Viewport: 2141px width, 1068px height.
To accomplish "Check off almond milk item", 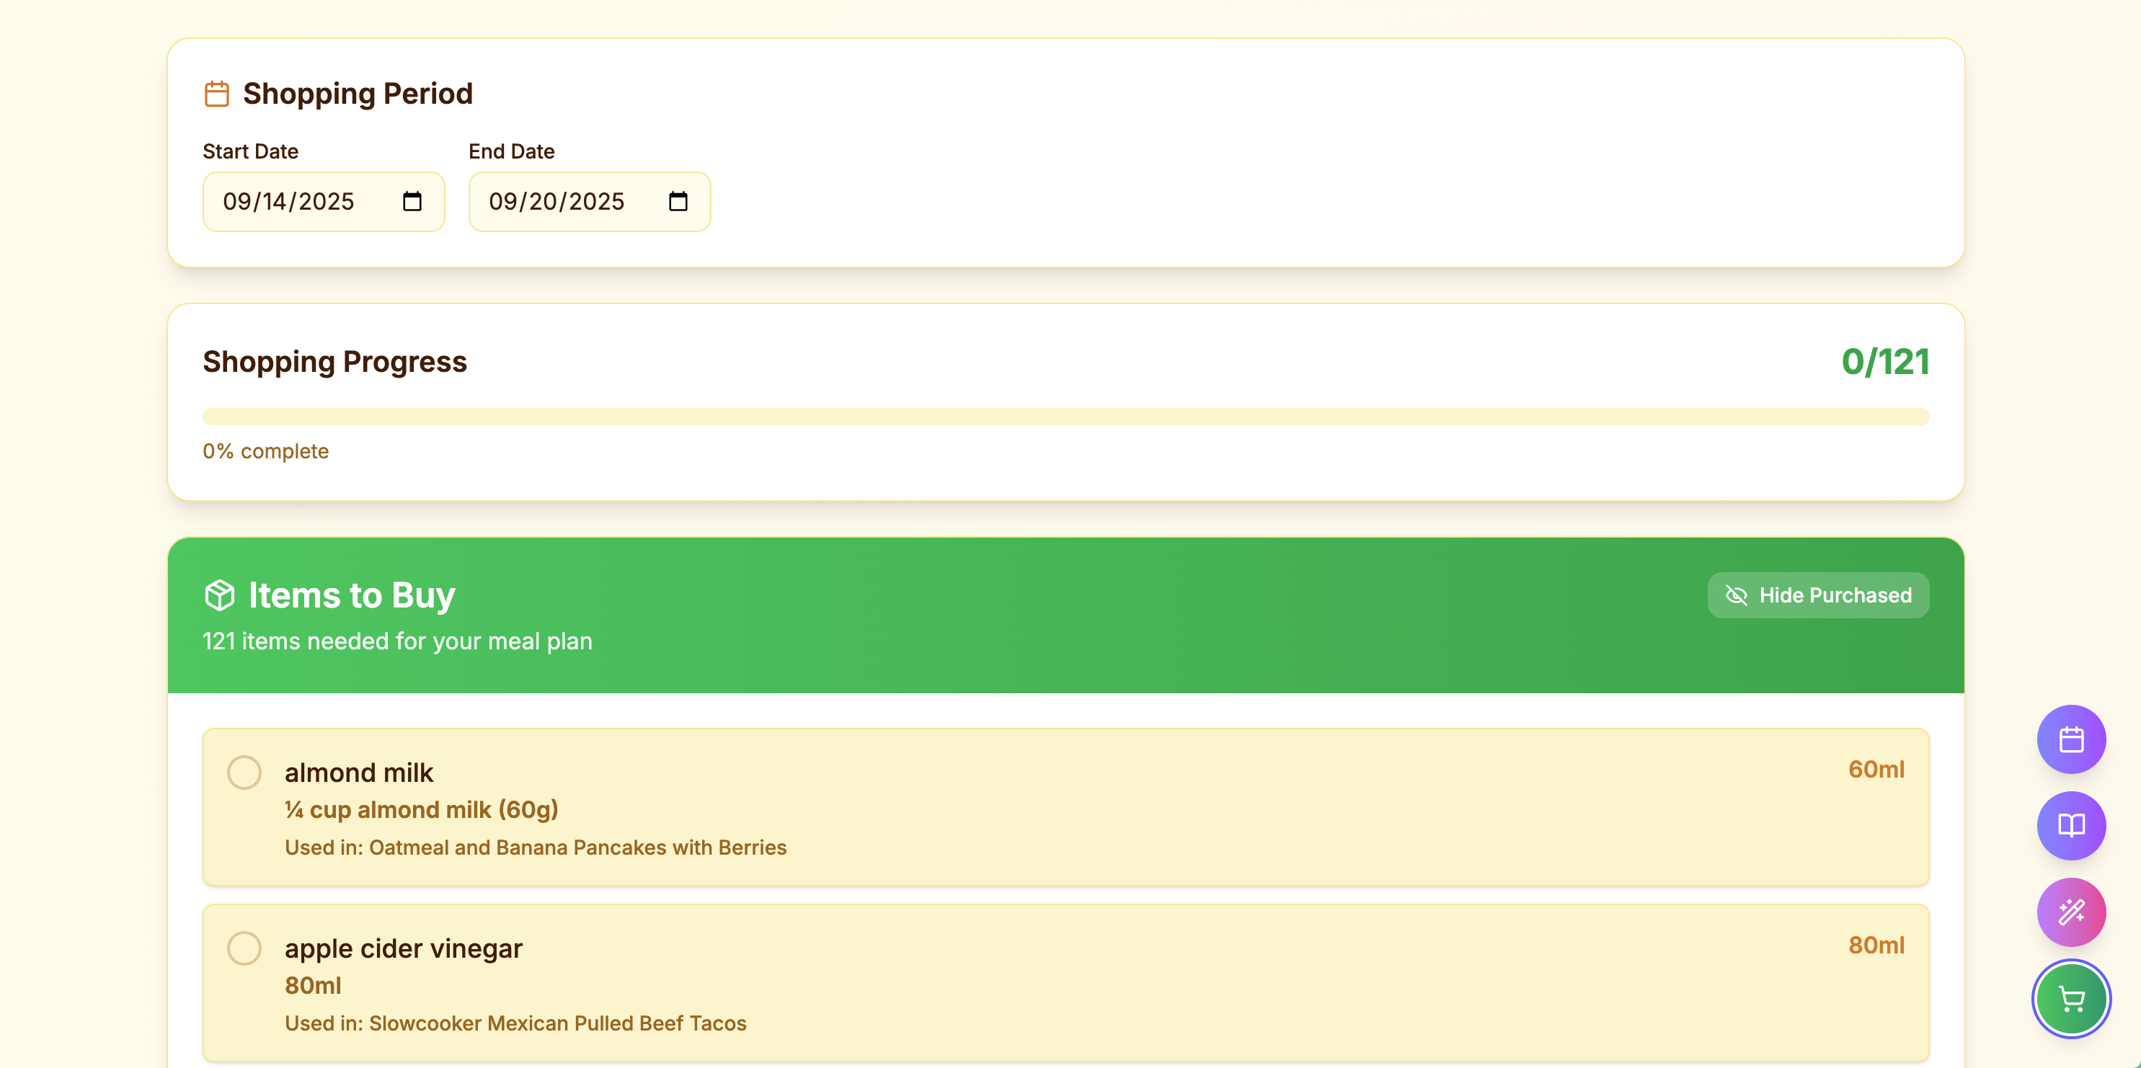I will click(244, 772).
